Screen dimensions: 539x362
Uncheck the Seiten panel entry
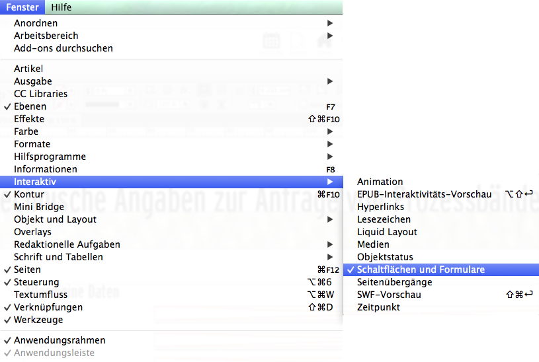27,270
